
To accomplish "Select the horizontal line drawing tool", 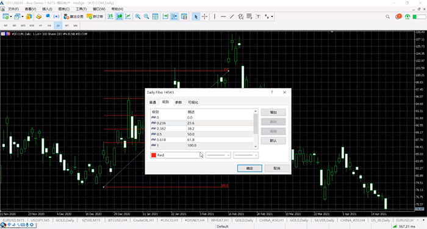I will [223, 16].
